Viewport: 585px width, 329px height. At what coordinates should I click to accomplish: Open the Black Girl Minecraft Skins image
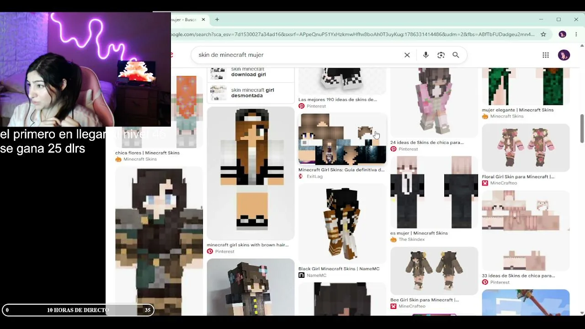pos(342,223)
